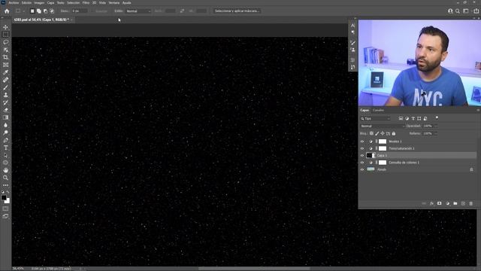
Task: Open the Edit Toolbar three-dots menu
Action: pos(5,185)
